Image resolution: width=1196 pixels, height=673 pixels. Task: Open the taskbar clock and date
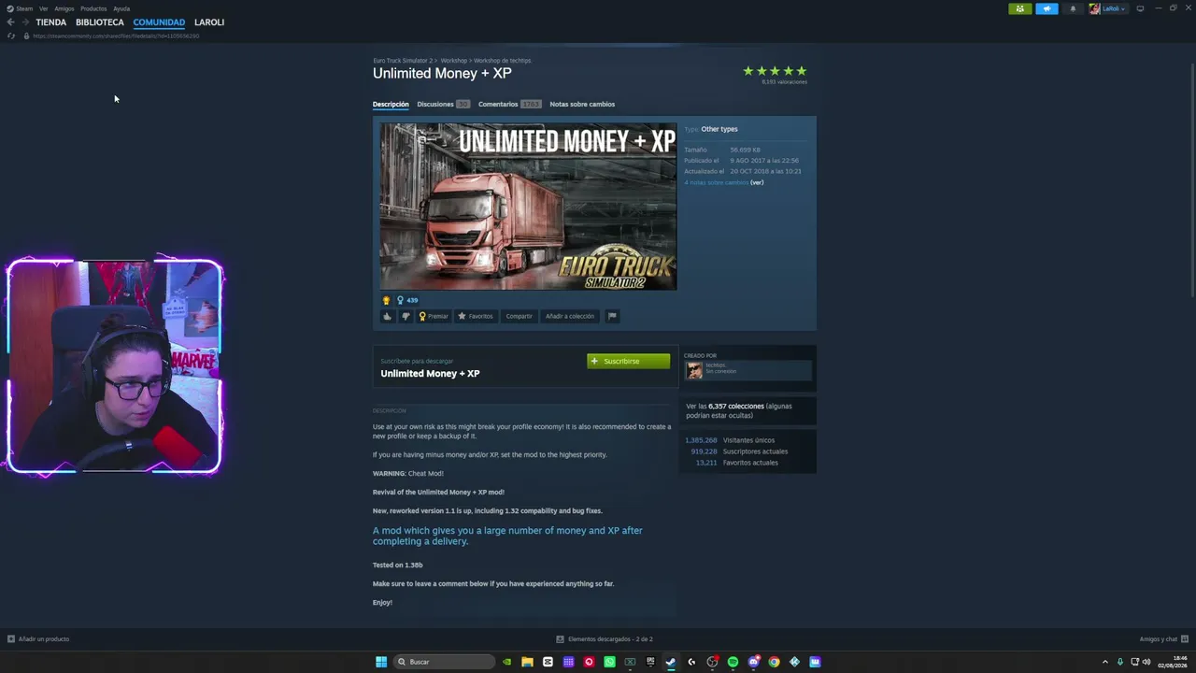pyautogui.click(x=1174, y=662)
